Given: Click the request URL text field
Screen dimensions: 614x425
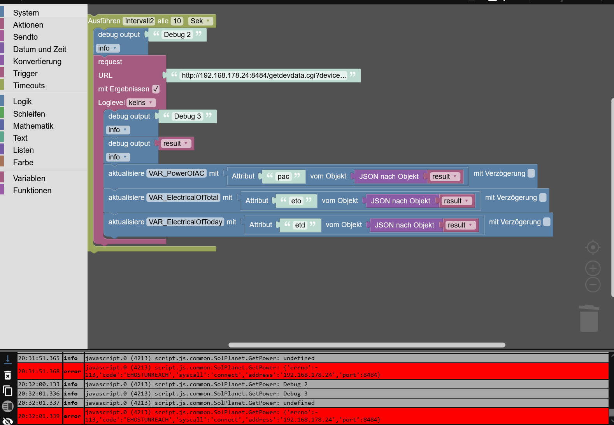Looking at the screenshot, I should pos(264,75).
